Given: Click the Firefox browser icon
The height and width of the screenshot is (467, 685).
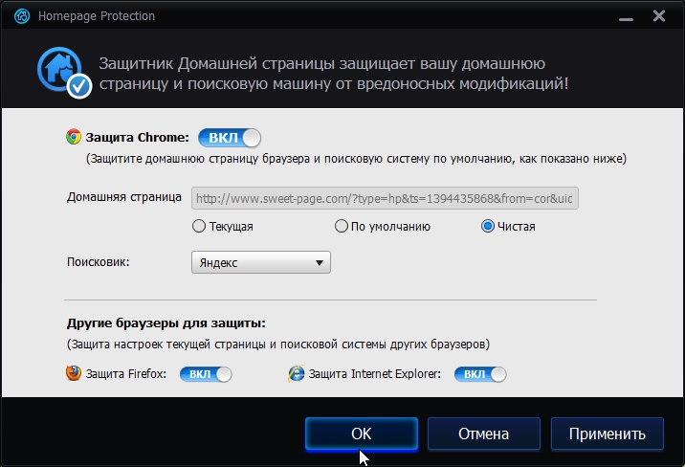Looking at the screenshot, I should 74,373.
